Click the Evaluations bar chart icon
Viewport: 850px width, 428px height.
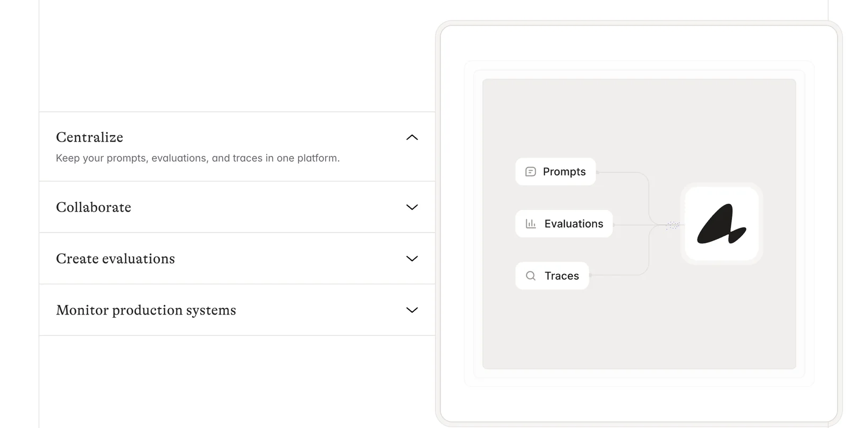pyautogui.click(x=530, y=224)
